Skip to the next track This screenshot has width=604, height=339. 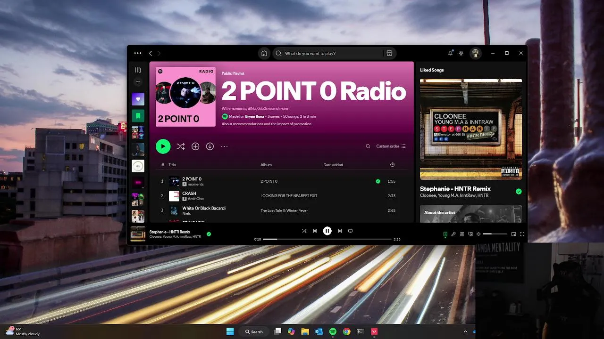point(340,231)
